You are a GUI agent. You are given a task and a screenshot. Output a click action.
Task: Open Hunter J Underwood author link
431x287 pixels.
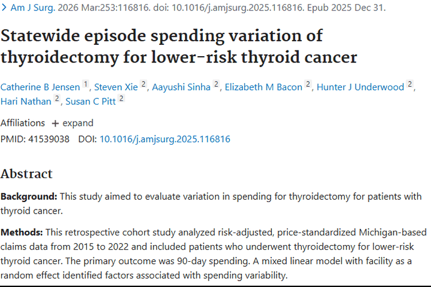(360, 87)
